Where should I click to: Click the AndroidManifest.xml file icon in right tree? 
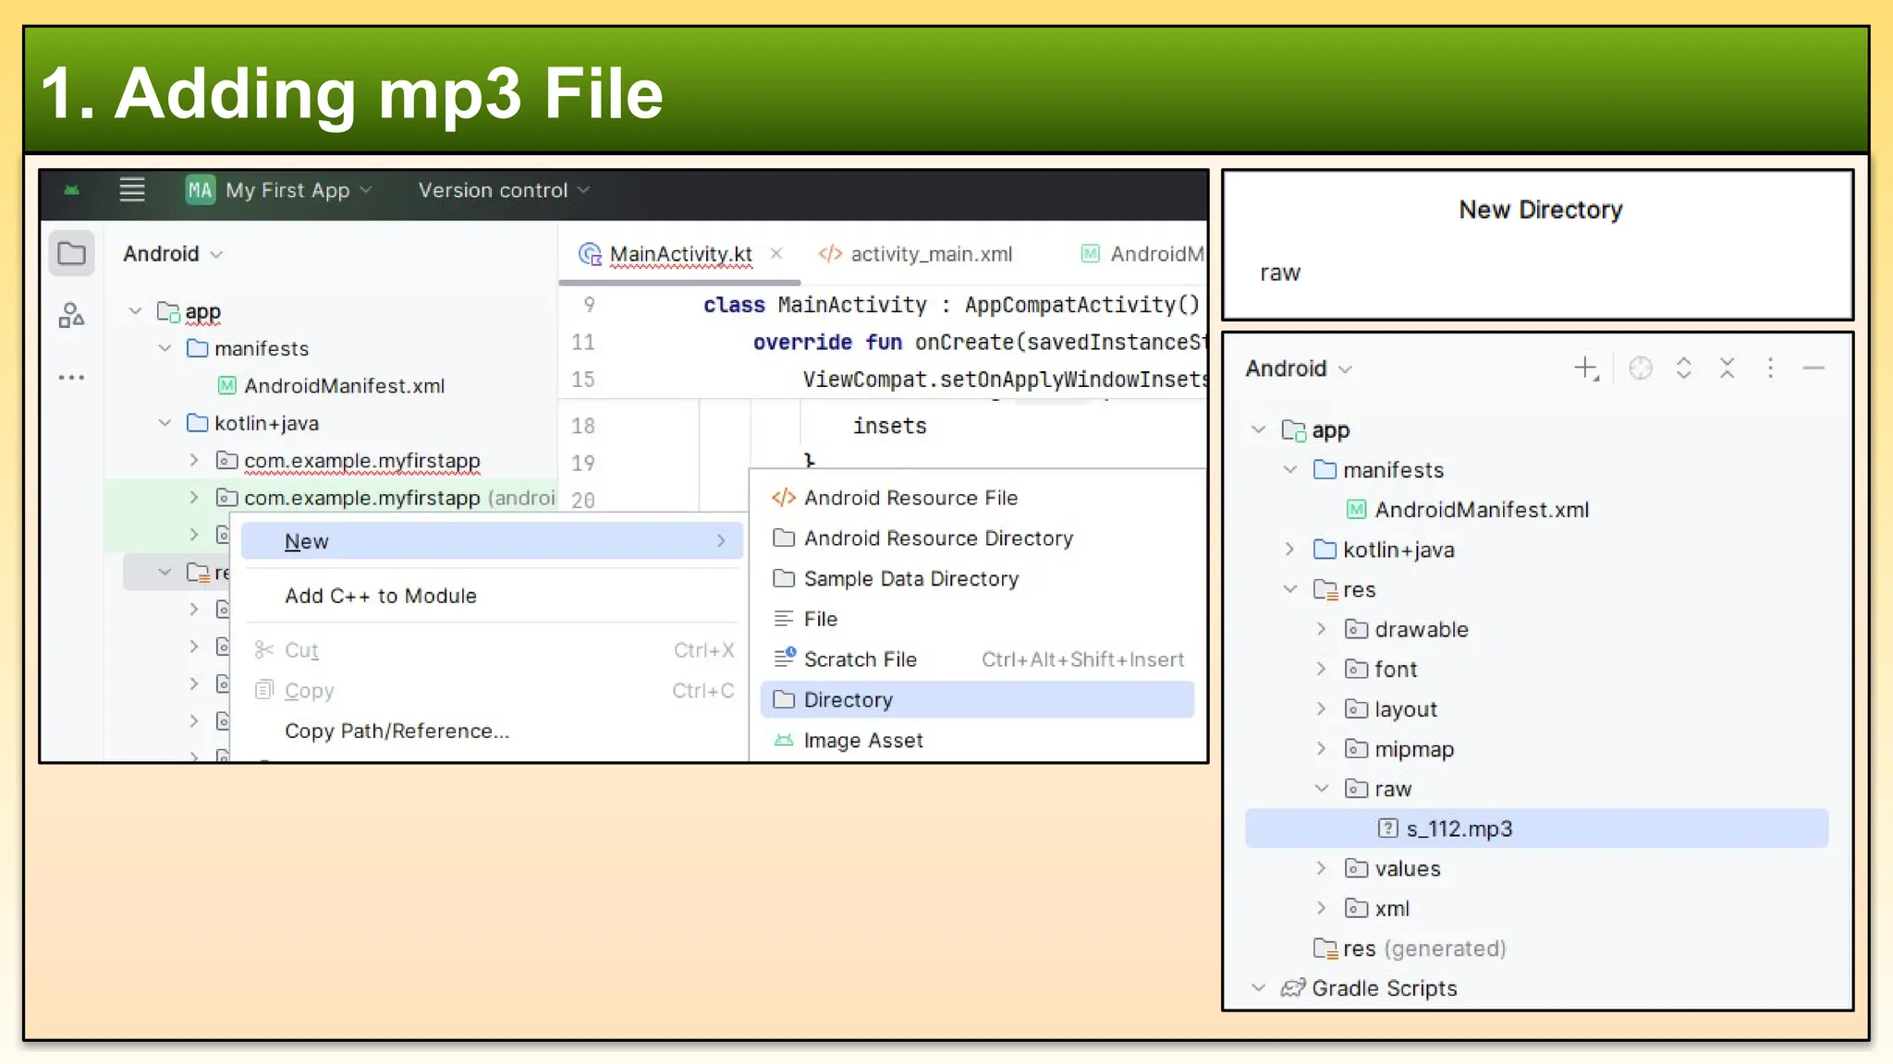click(1356, 510)
